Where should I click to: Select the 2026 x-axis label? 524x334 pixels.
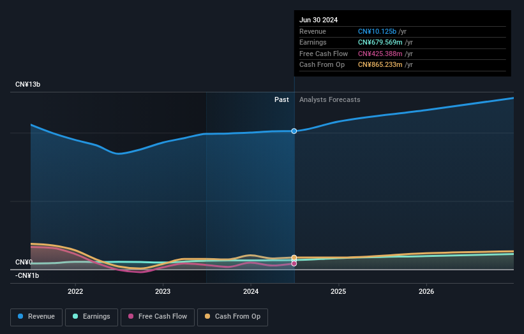426,291
